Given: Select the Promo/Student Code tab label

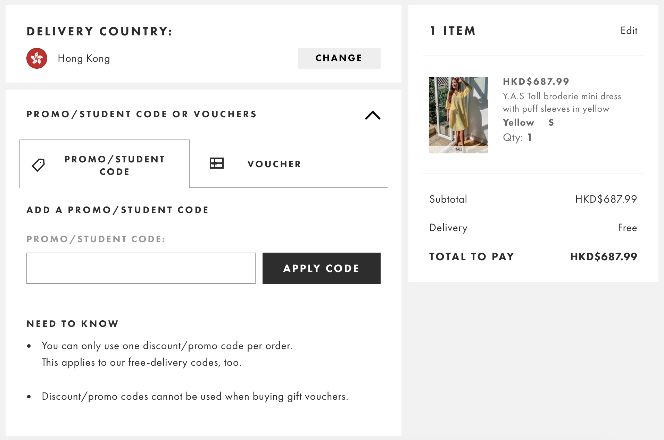Looking at the screenshot, I should tap(115, 165).
